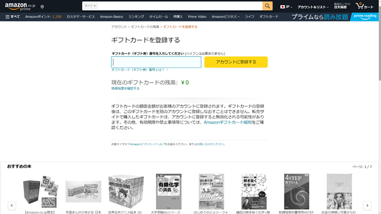Open the delivery location pin icon

[42, 7]
